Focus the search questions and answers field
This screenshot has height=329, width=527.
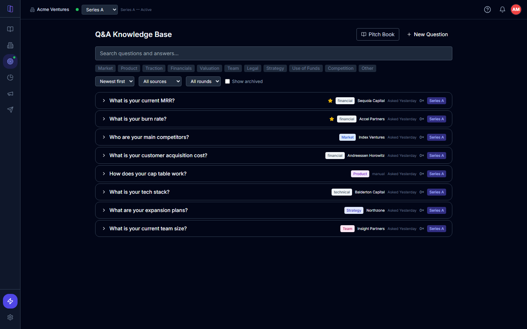274,53
